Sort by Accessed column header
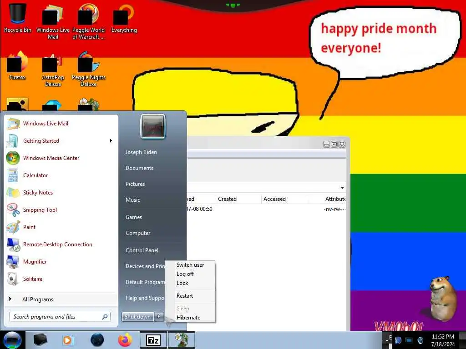The image size is (466, 349). (284, 199)
